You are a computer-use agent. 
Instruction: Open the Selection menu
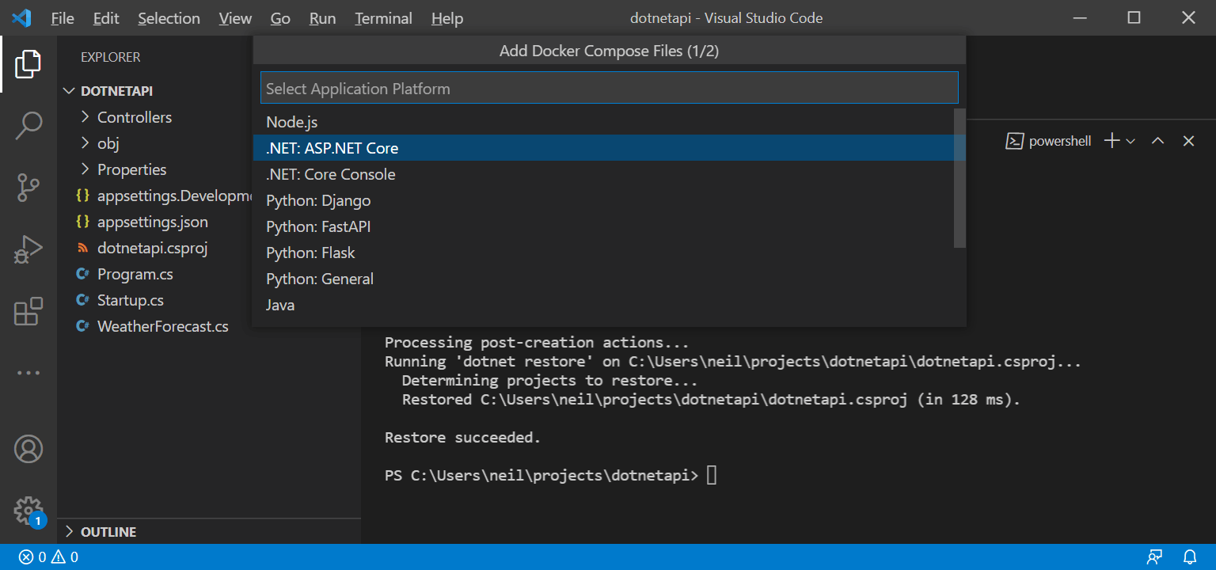pyautogui.click(x=169, y=18)
